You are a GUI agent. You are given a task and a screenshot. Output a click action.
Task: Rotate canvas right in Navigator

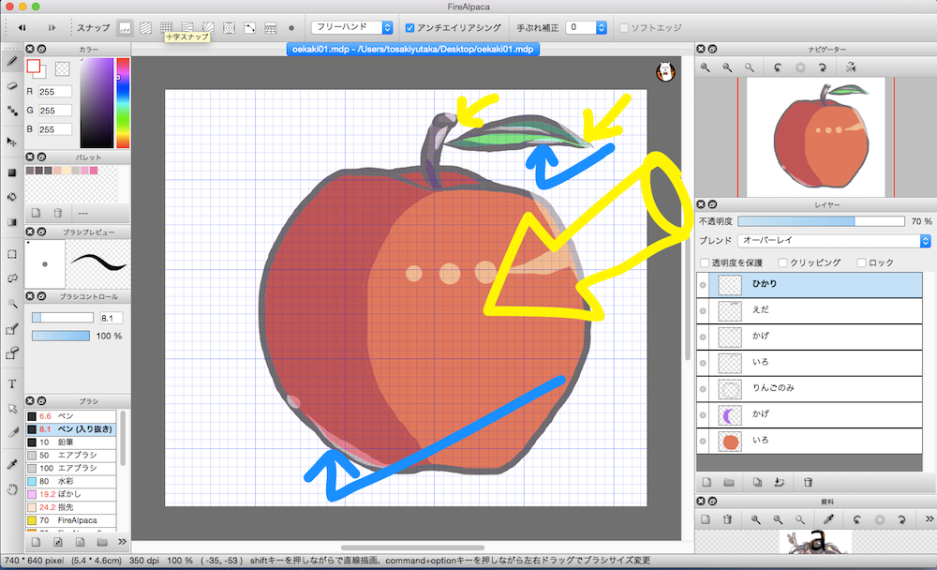823,67
